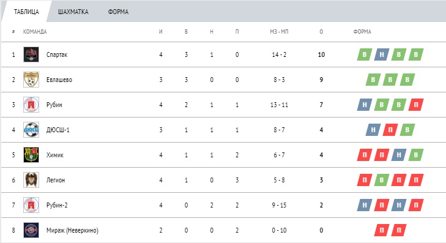Click the Рубин-2 team badge
Image resolution: width=446 pixels, height=243 pixels.
point(31,205)
